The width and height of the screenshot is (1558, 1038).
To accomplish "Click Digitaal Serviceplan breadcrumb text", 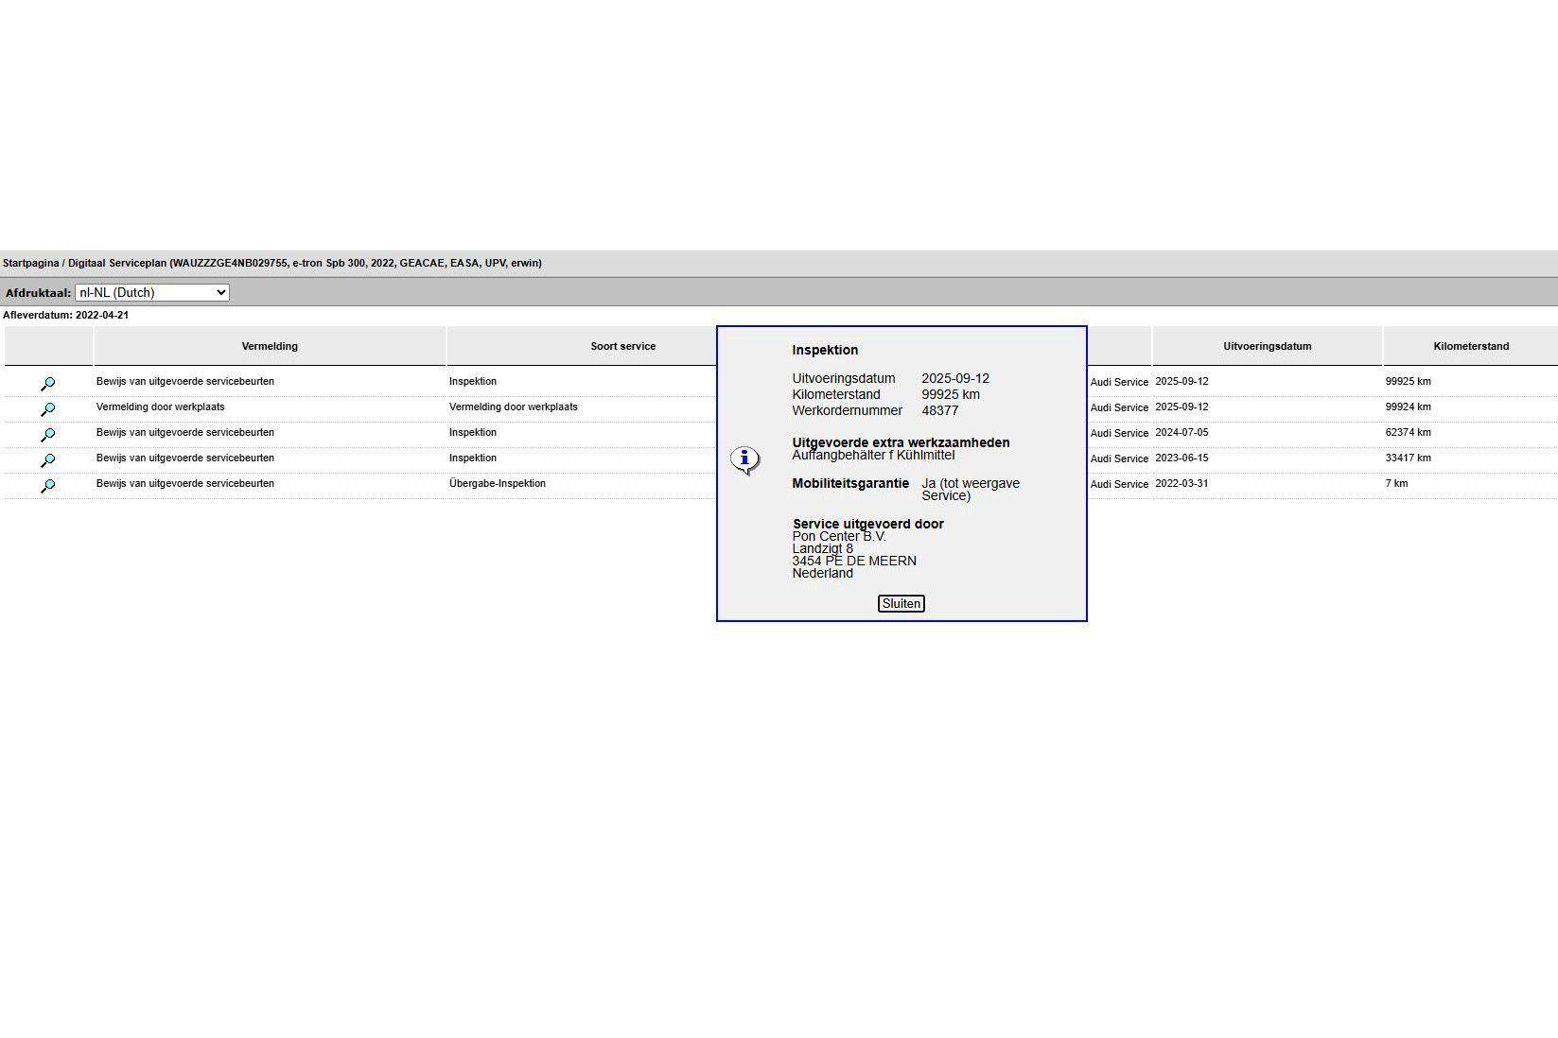I will [117, 264].
